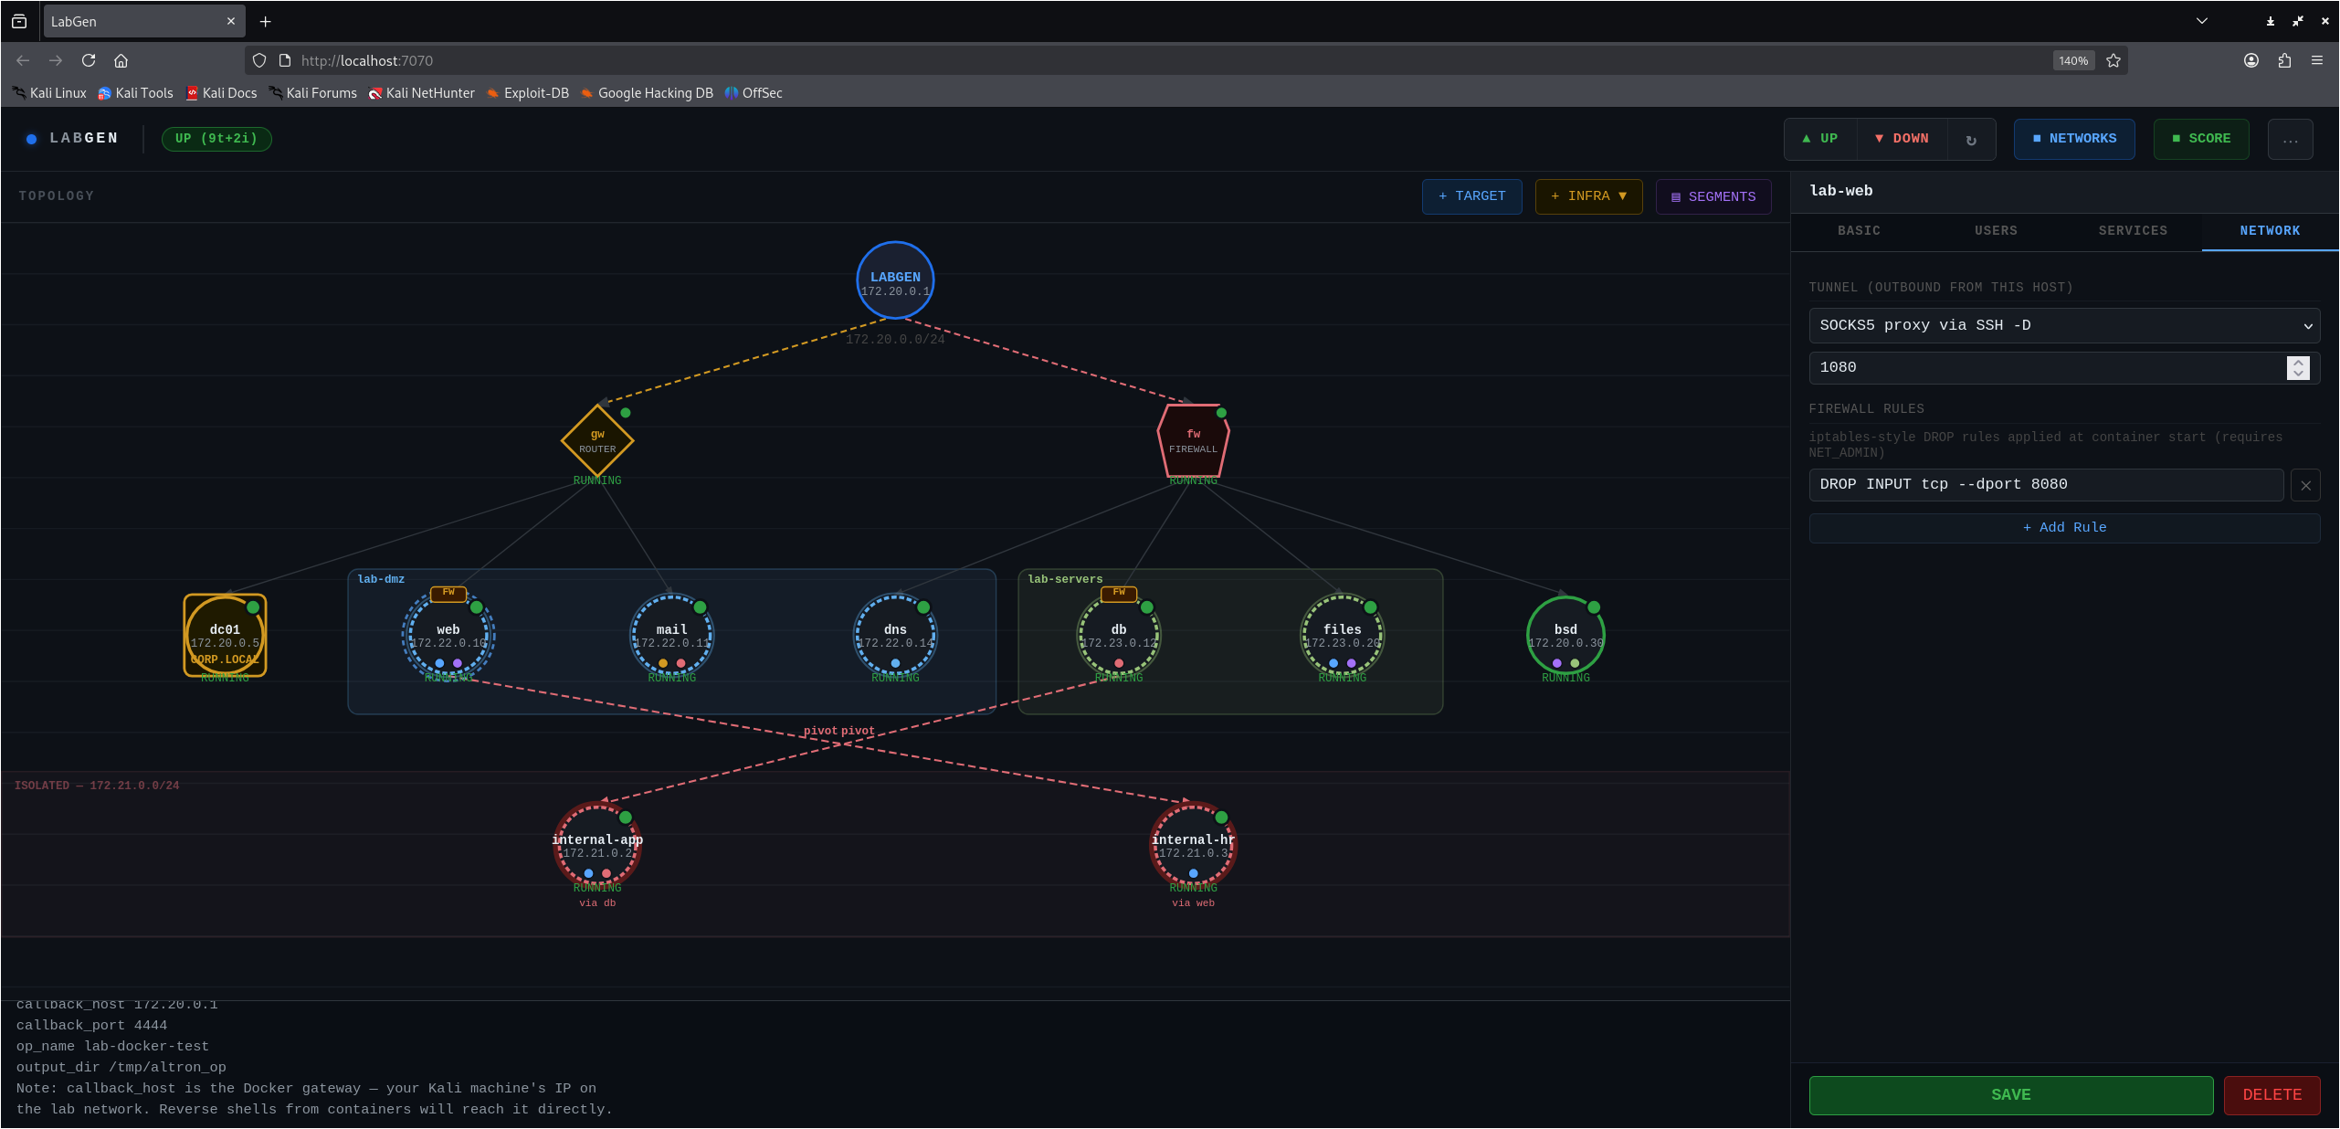Open list all tabs chevron
This screenshot has height=1129, width=2340.
pyautogui.click(x=2201, y=21)
